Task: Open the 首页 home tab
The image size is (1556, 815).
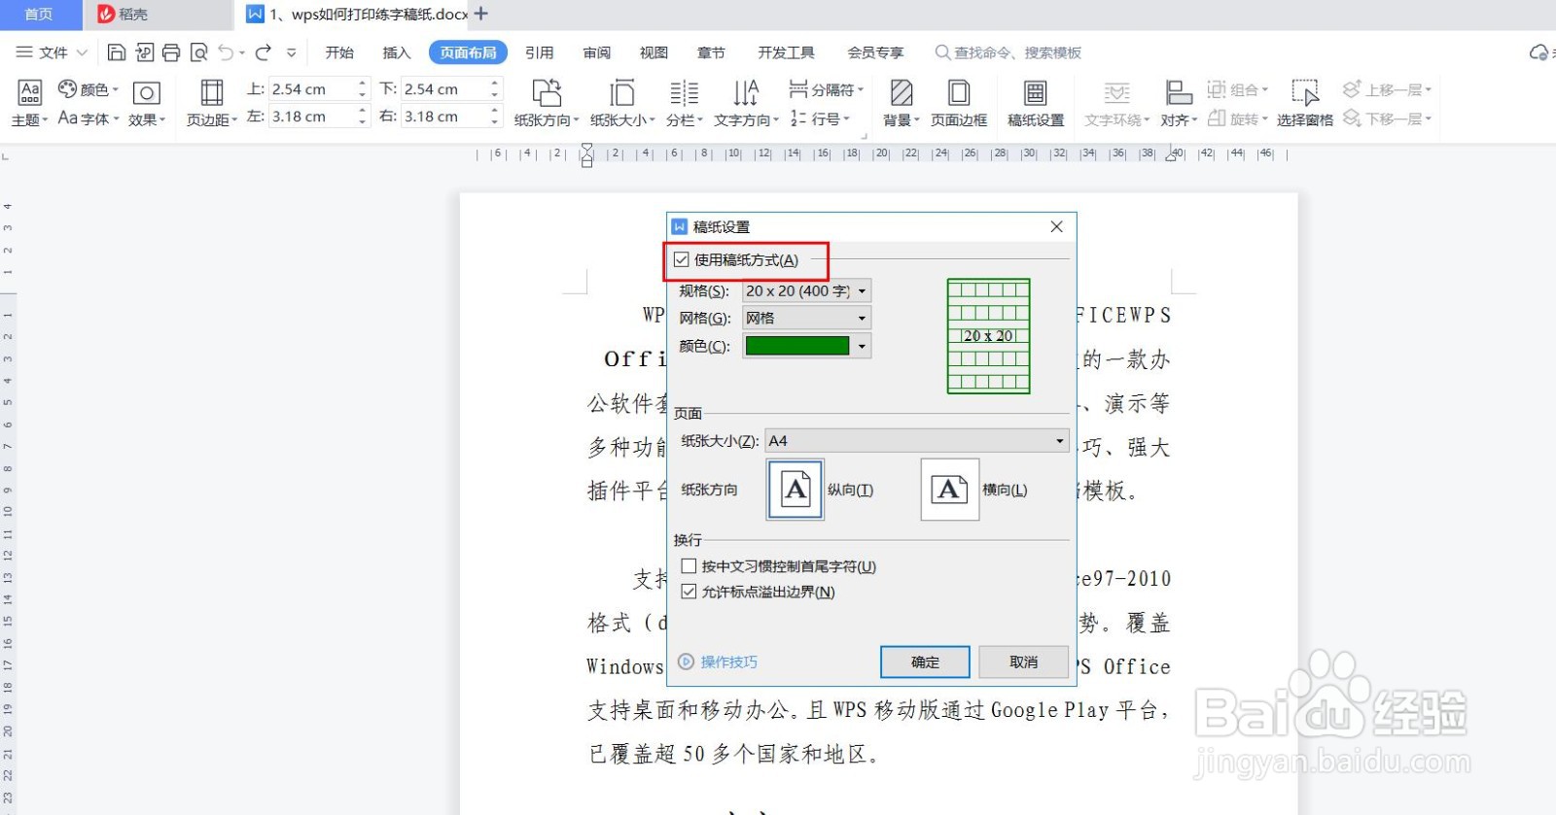Action: click(x=39, y=14)
